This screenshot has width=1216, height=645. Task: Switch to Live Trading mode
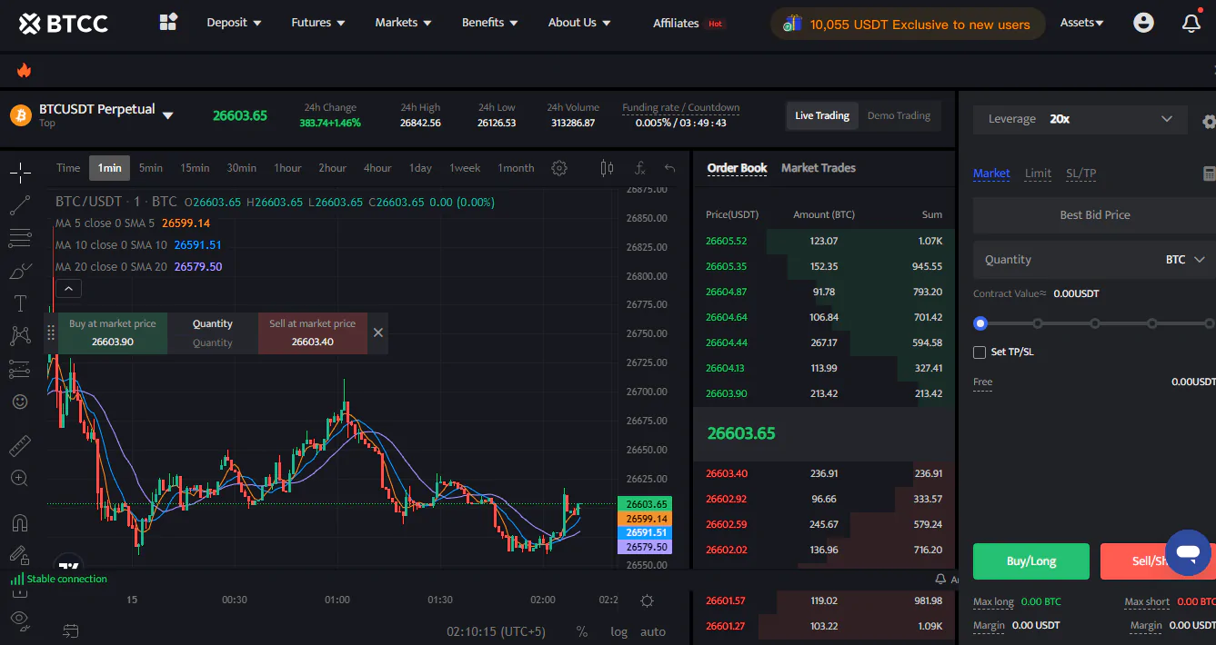tap(822, 115)
